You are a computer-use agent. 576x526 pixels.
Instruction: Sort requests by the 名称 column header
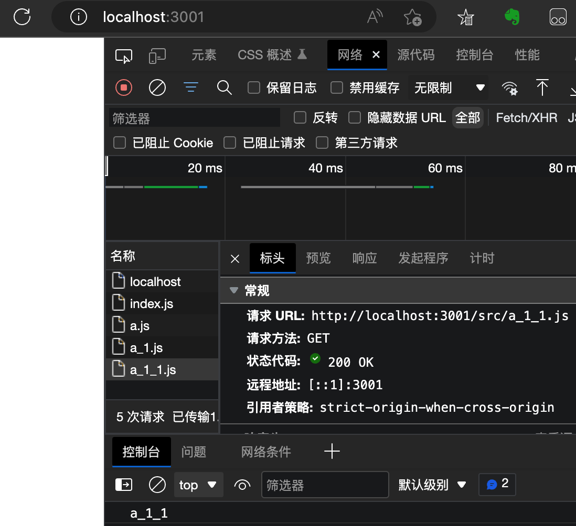coord(162,256)
